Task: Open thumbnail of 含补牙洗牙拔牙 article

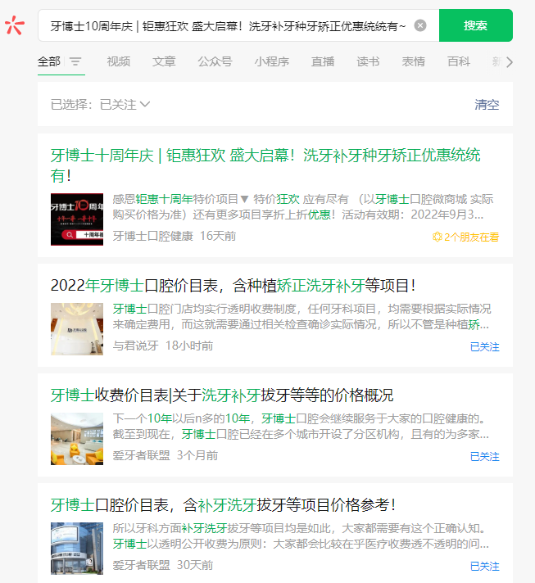Action: point(77,549)
